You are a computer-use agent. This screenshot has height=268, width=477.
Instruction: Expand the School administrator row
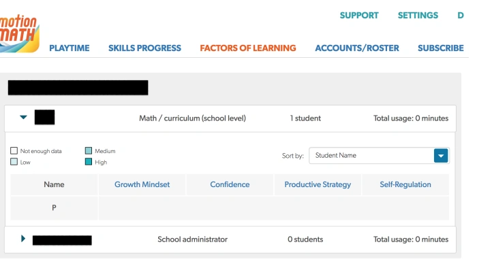click(23, 239)
